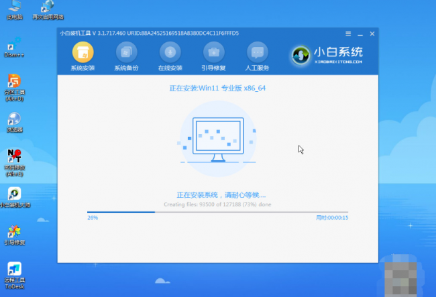The height and width of the screenshot is (297, 436).
Task: Click the Creating files 93500 of 127188 status
Action: point(217,204)
